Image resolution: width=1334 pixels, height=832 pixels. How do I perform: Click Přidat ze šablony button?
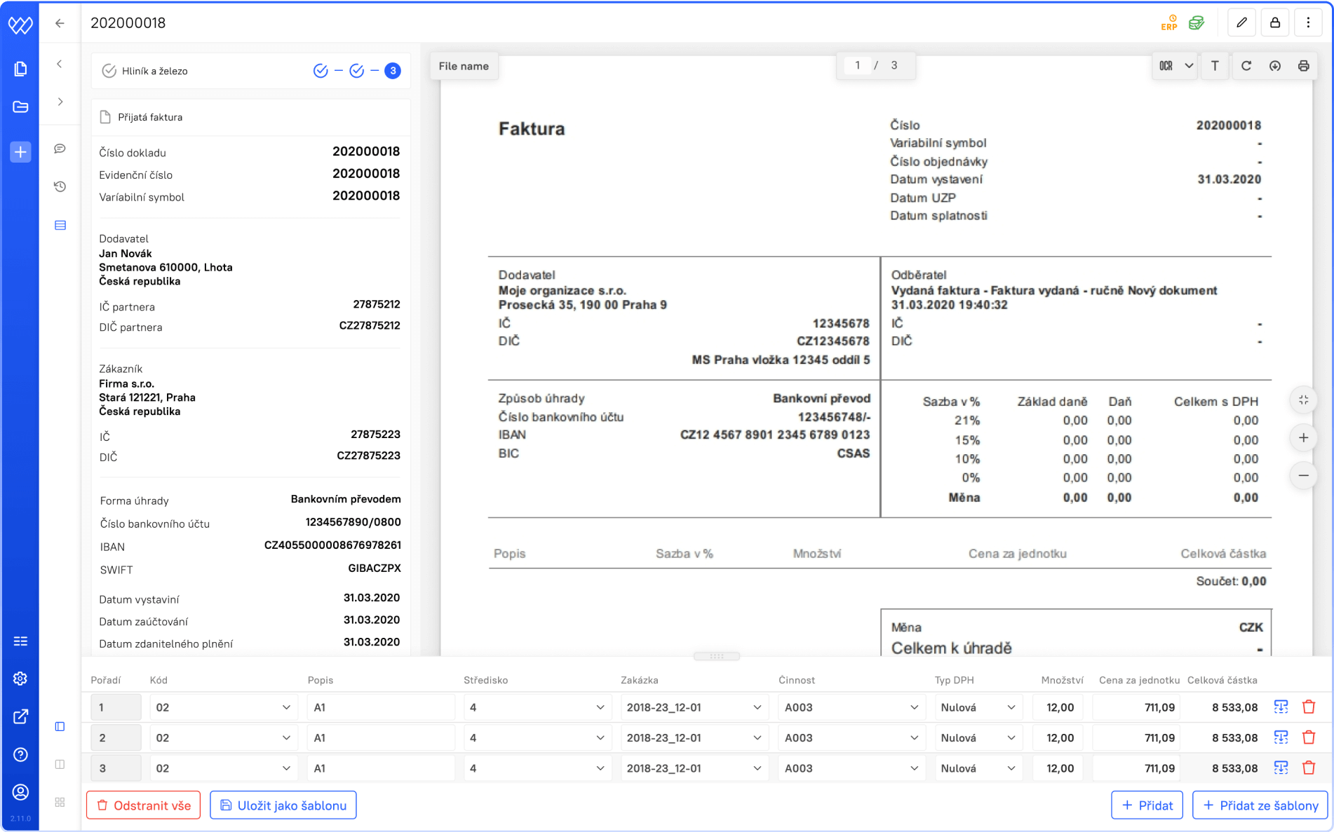(x=1260, y=805)
